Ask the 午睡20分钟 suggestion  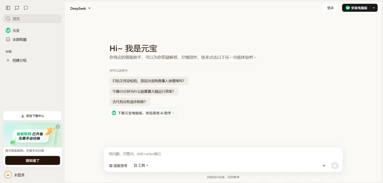(144, 91)
